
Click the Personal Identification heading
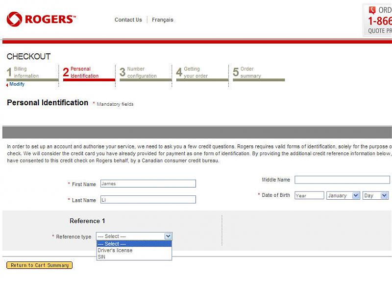pos(48,103)
